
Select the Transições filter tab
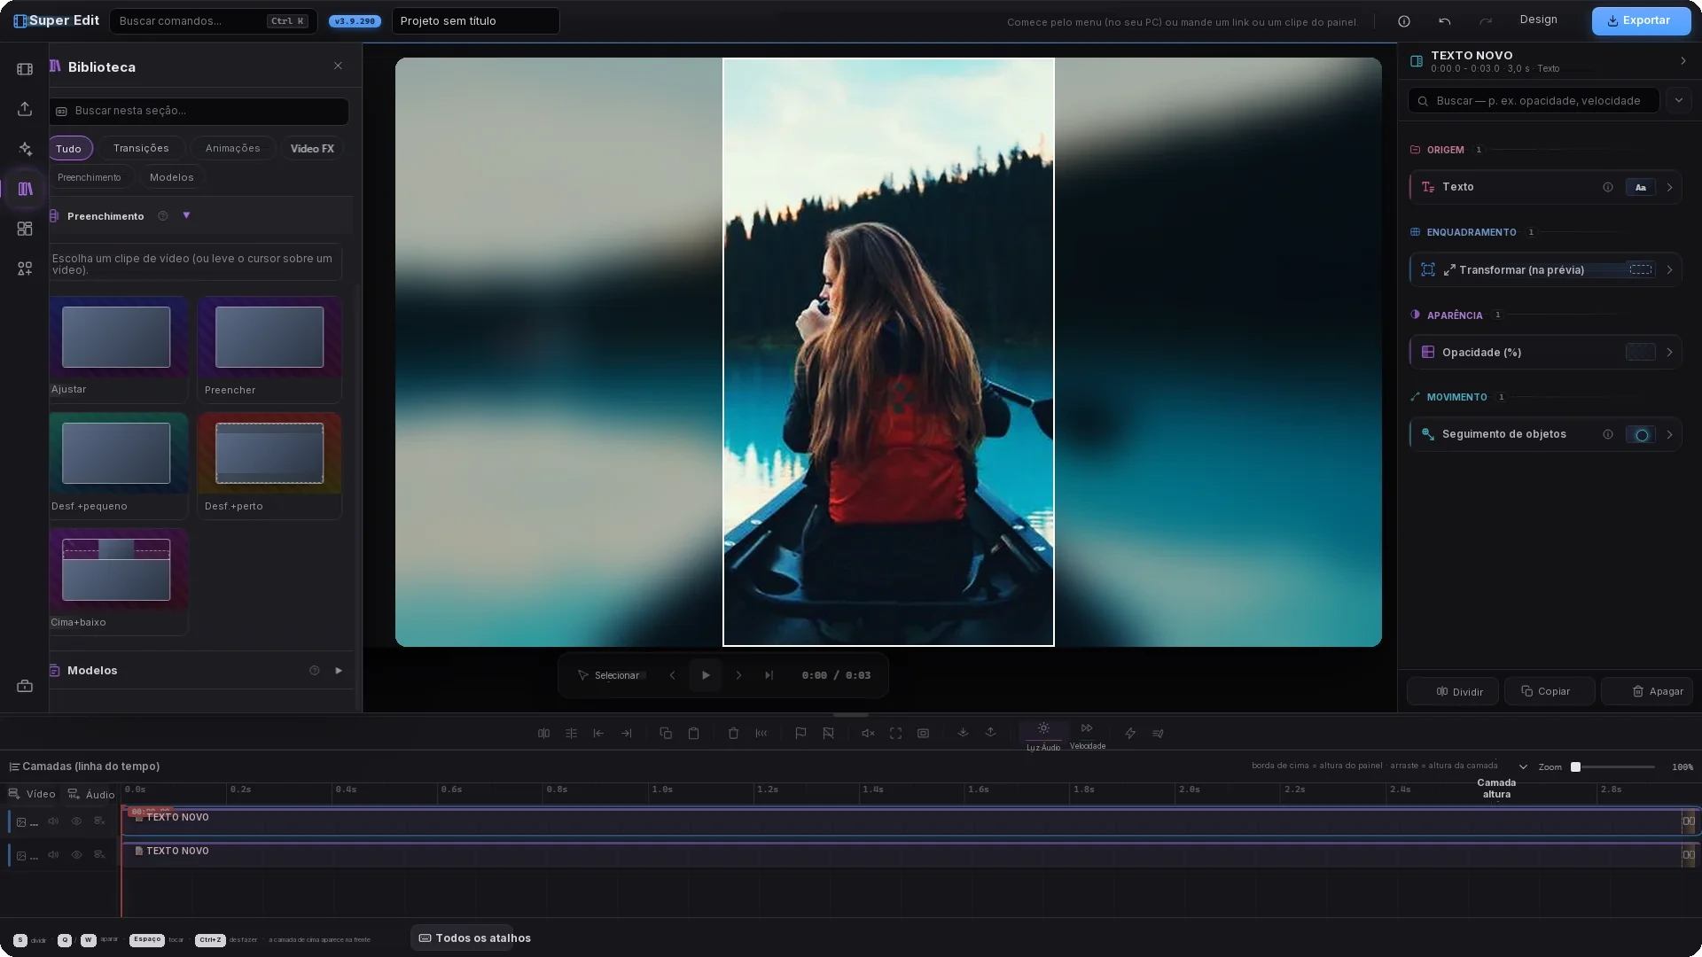pyautogui.click(x=141, y=149)
